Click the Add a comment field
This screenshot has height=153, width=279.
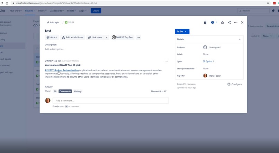coord(110,101)
